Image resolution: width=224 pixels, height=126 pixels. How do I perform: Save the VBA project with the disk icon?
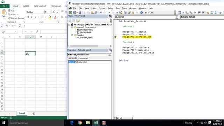80,13
